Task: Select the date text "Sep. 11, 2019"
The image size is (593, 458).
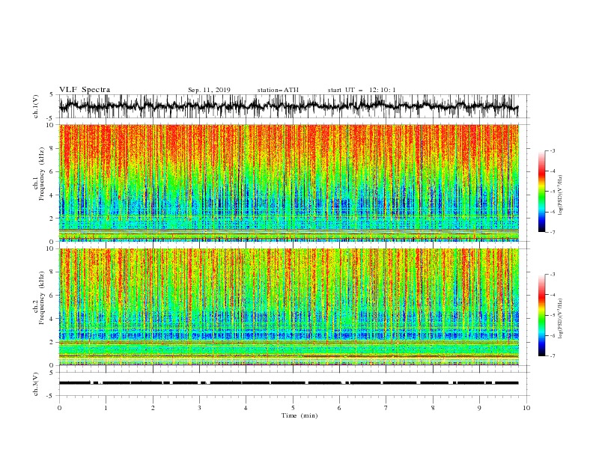Action: [x=209, y=90]
